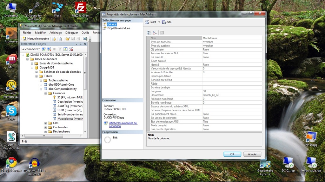This screenshot has width=325, height=182.
Task: Open the Fichier menu
Action: [27, 33]
